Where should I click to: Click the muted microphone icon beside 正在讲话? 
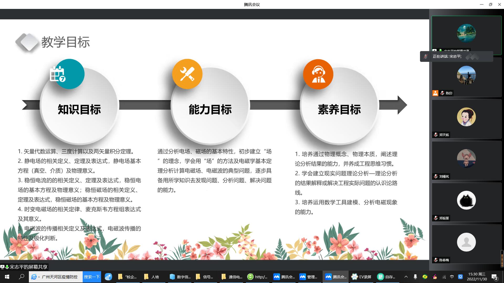(426, 56)
